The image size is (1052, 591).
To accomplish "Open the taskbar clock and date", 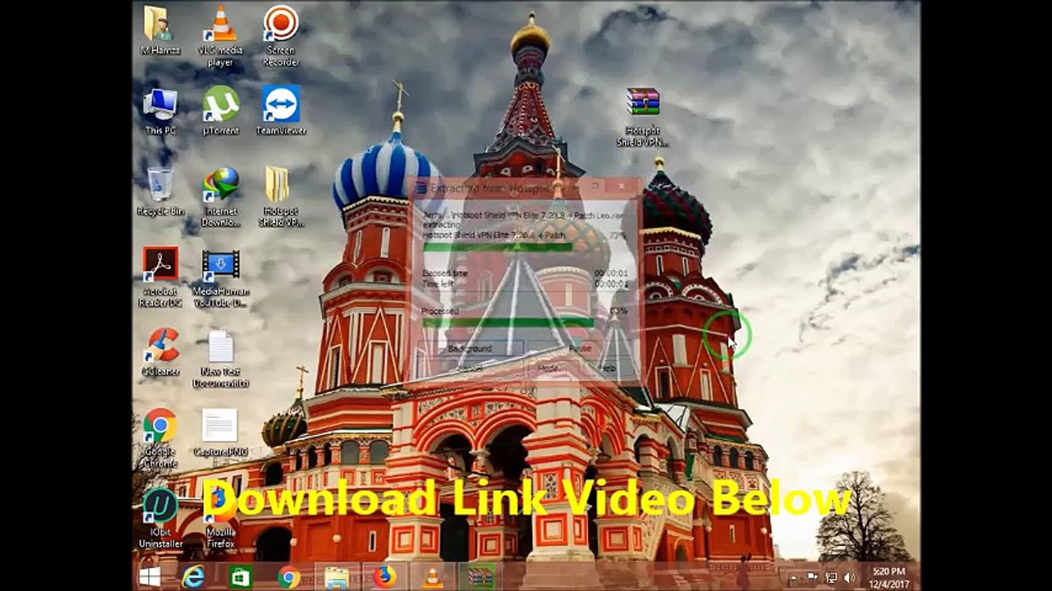I will click(x=888, y=577).
